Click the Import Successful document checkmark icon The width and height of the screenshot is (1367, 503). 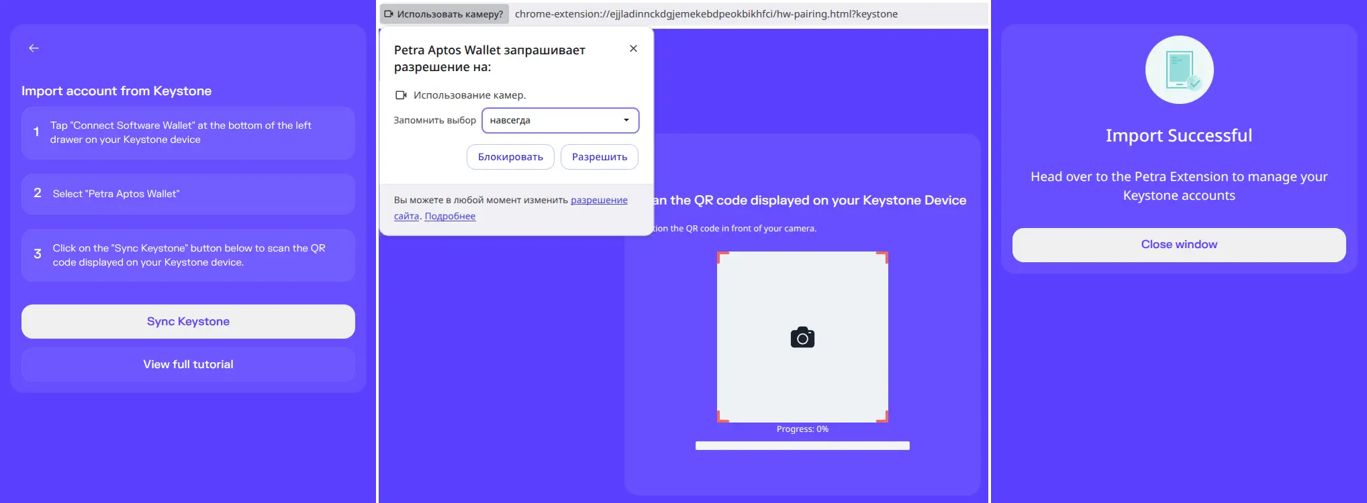coord(1179,70)
